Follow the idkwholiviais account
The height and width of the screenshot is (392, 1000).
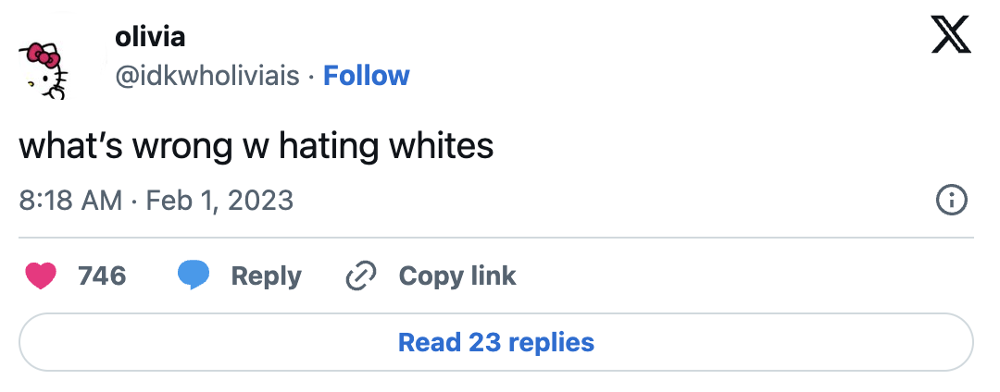point(366,76)
